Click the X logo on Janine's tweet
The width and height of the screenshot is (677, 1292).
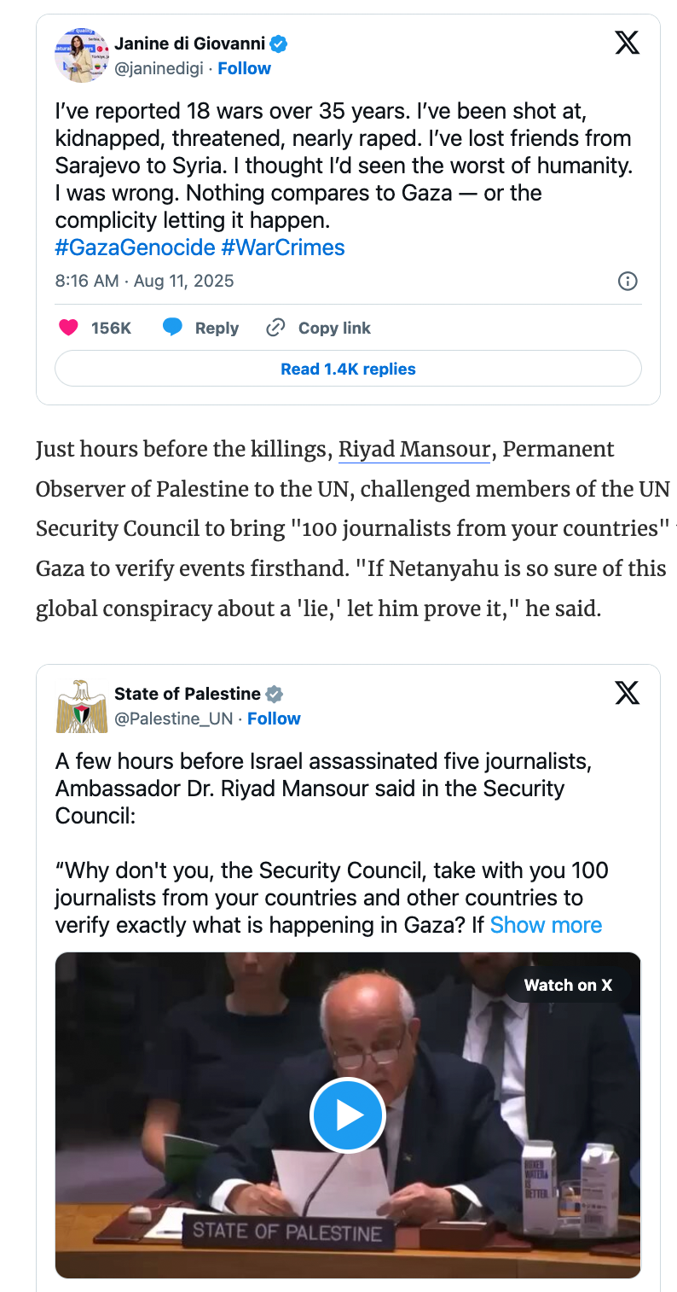click(627, 43)
